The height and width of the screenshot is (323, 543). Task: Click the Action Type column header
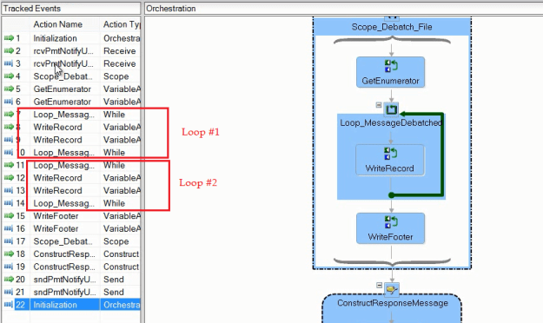click(x=122, y=24)
